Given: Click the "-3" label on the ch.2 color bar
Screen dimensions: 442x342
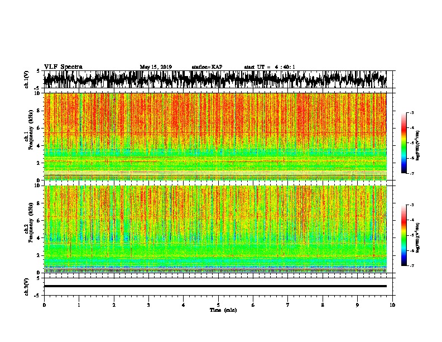Looking at the screenshot, I should click(411, 205).
